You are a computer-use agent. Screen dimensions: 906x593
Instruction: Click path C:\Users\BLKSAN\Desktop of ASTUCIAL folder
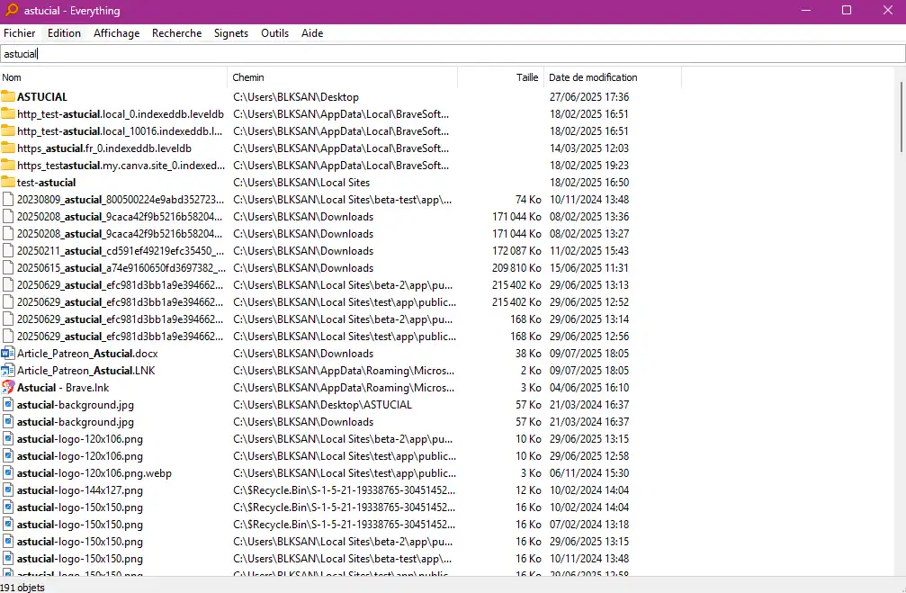(x=296, y=97)
